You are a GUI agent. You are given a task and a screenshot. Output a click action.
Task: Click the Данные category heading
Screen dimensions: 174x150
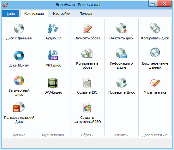19,135
